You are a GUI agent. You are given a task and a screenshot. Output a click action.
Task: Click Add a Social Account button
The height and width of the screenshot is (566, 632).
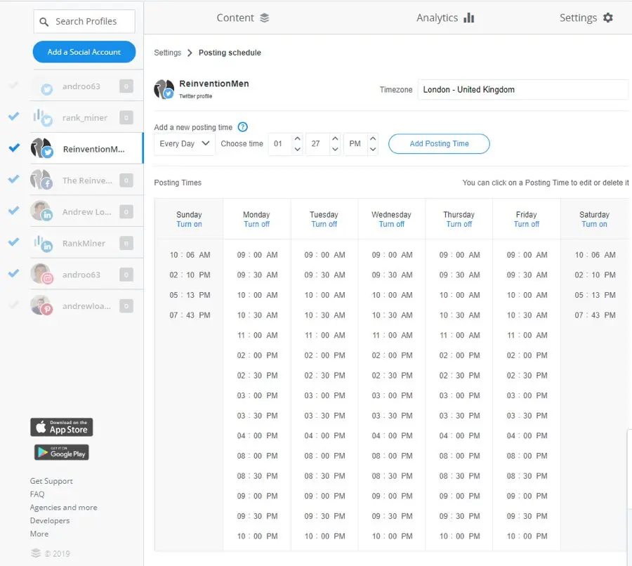(84, 52)
